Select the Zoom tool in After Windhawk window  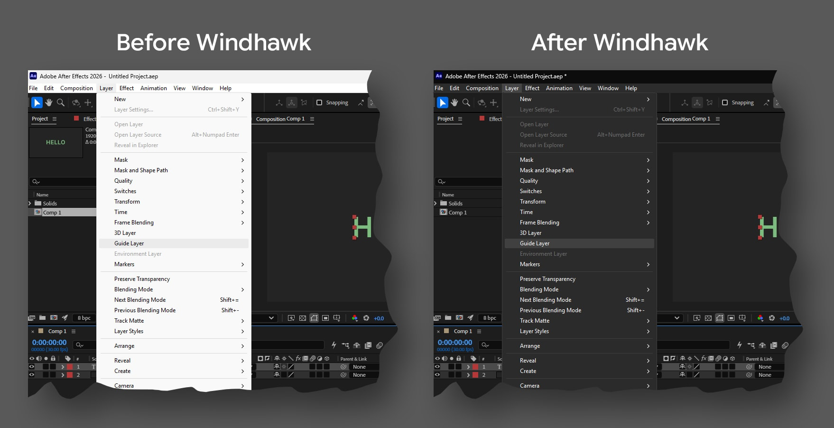click(466, 102)
